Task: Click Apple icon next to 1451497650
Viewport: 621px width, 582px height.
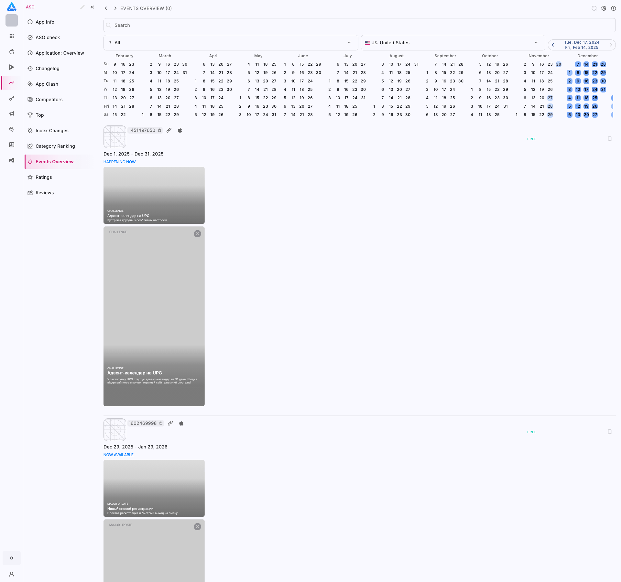Action: (180, 130)
